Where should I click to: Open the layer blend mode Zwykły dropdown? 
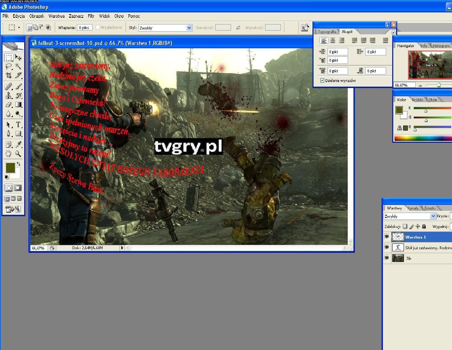(433, 216)
